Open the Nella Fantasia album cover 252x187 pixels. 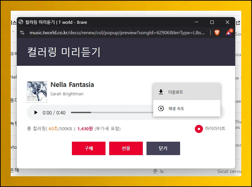[37, 92]
